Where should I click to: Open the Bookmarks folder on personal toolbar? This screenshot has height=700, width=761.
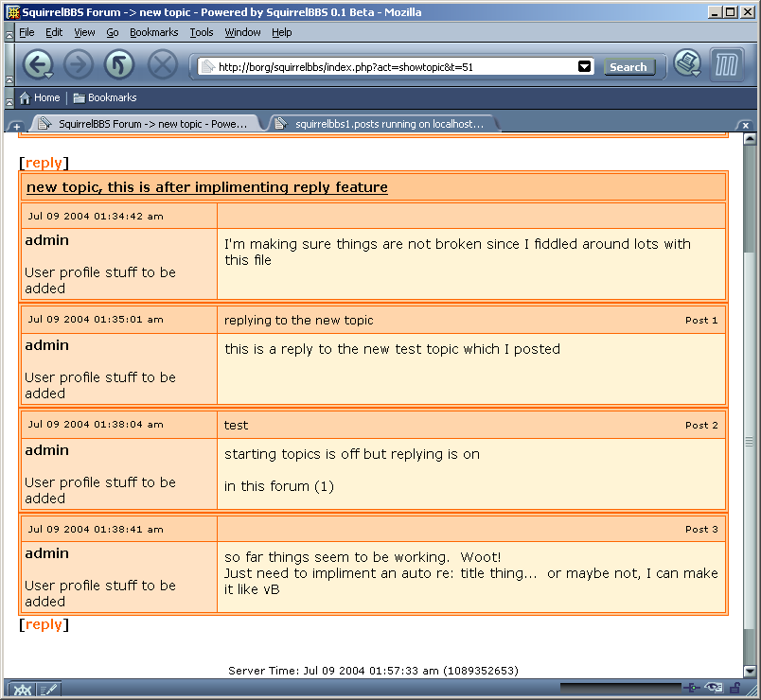click(105, 98)
